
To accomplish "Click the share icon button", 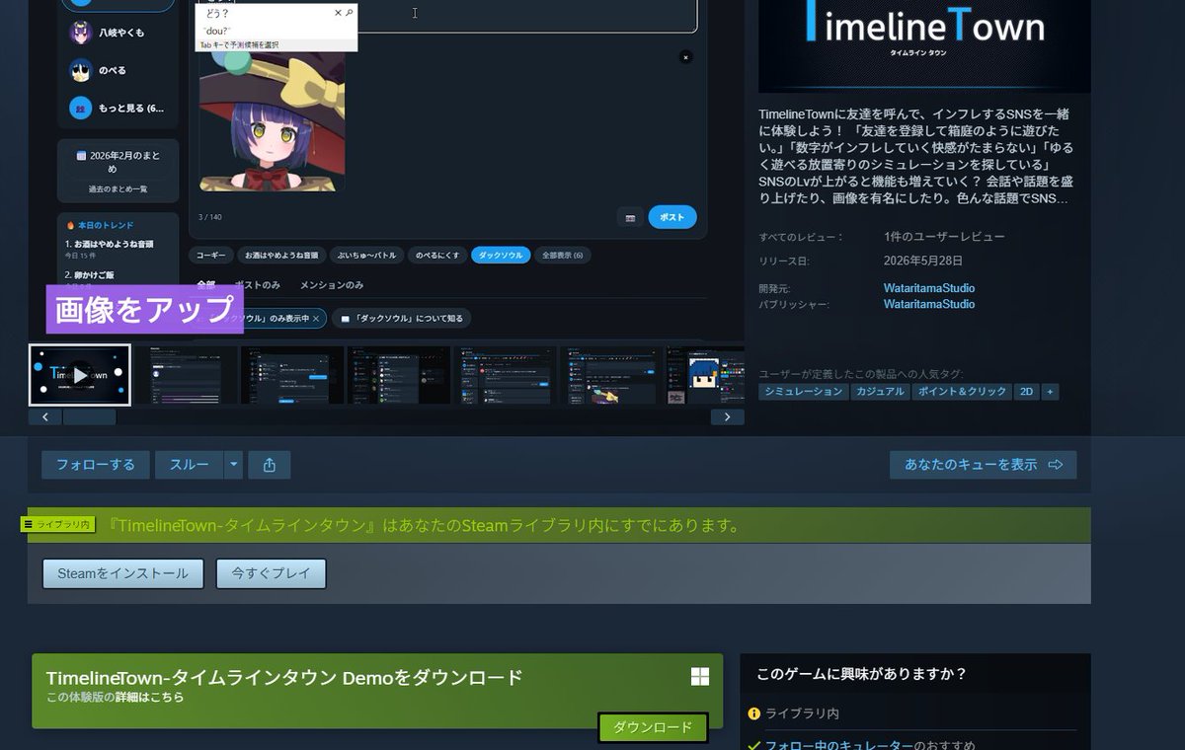I will (x=269, y=465).
